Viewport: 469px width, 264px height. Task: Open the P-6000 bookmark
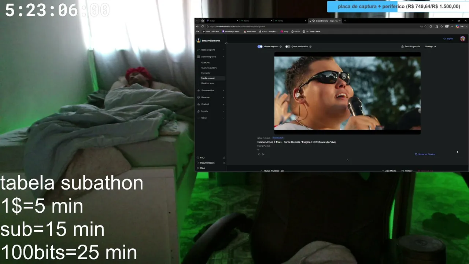pyautogui.click(x=295, y=32)
